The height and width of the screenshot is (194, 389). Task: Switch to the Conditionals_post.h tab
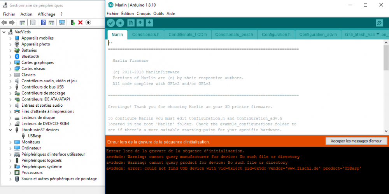pyautogui.click(x=234, y=35)
